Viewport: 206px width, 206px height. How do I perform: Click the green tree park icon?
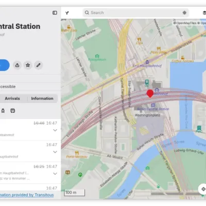[x=80, y=175]
